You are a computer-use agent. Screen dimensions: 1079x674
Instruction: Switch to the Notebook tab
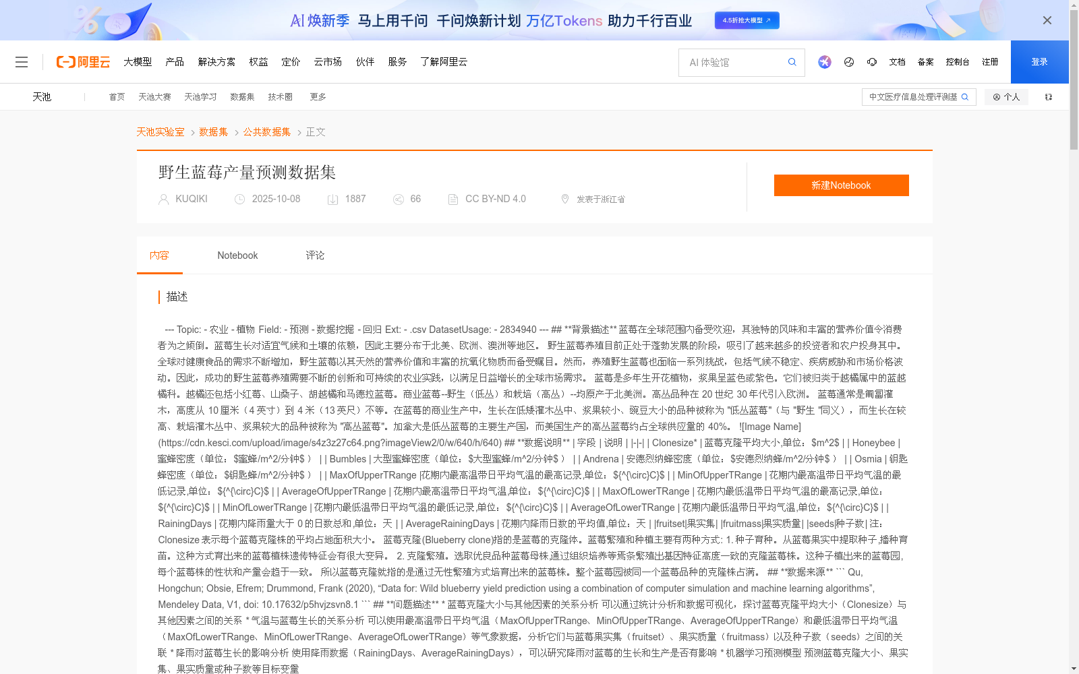pos(237,255)
